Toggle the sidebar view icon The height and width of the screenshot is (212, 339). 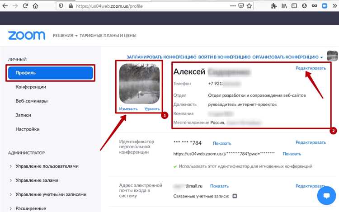point(294,6)
